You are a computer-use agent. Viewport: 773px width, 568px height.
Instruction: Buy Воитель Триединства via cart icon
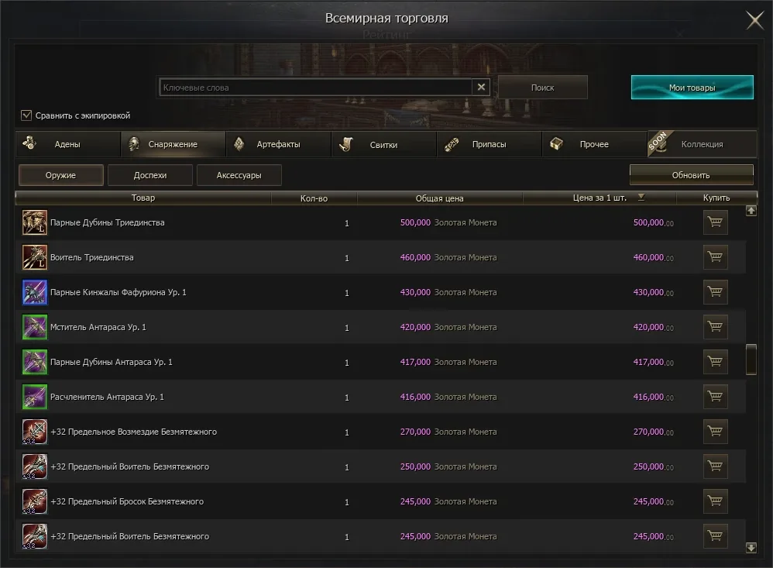pyautogui.click(x=715, y=257)
